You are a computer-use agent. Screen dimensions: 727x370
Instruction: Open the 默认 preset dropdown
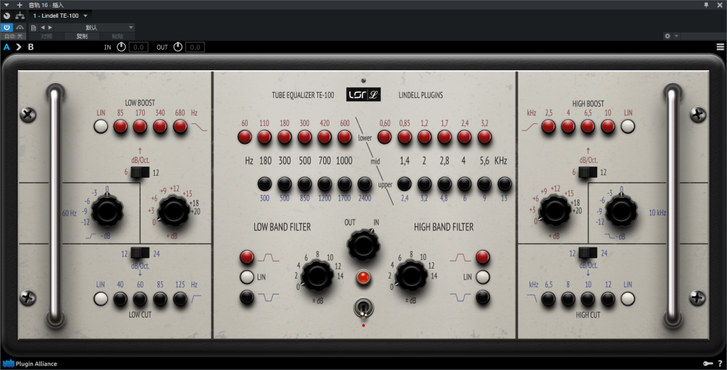[94, 28]
